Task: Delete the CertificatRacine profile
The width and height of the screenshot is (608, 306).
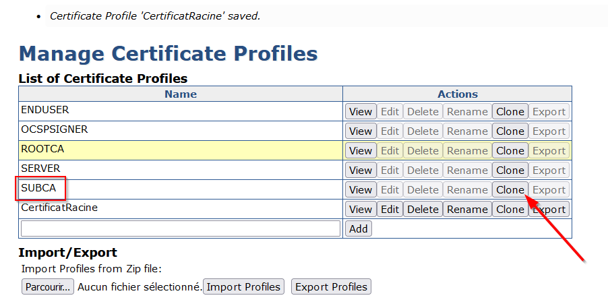Action: coord(423,210)
